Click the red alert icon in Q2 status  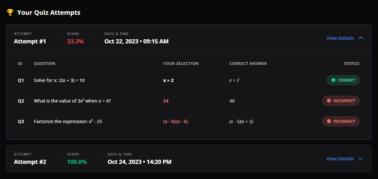[x=329, y=101]
